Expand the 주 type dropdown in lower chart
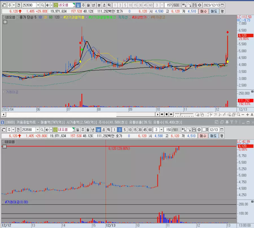The height and width of the screenshot is (228, 254). point(13,130)
